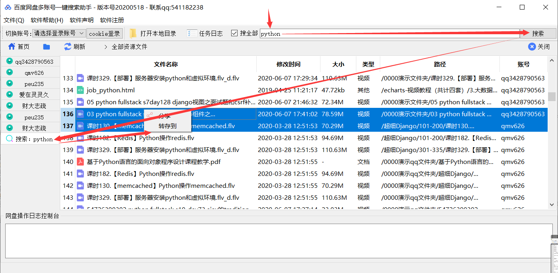Open local directory (打开本地目录) folder icon

pyautogui.click(x=133, y=33)
